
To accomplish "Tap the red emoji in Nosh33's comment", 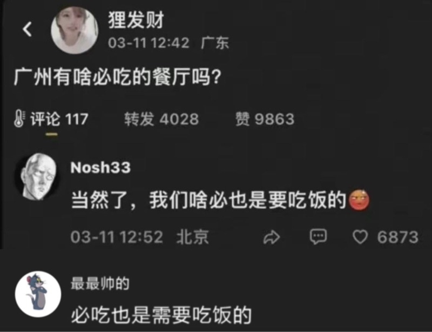I will point(359,200).
